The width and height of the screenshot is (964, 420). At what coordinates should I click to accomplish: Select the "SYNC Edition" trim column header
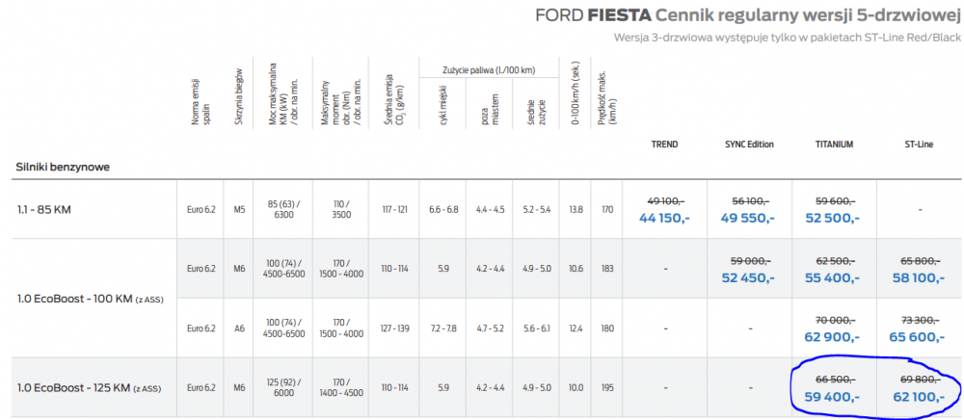coord(749,144)
